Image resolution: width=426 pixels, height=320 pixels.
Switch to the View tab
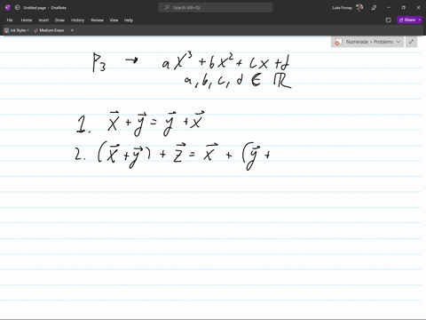tap(114, 20)
